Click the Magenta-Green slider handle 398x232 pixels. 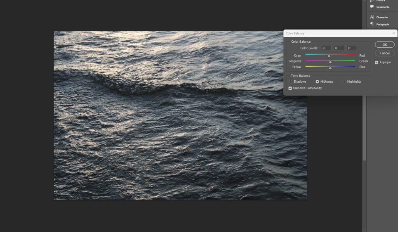coord(330,62)
